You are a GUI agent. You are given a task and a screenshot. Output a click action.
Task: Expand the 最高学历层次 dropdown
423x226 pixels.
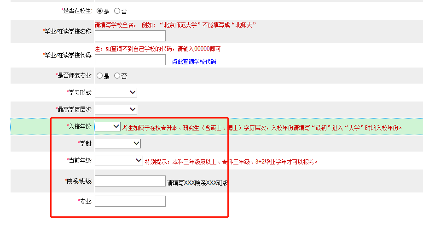(x=116, y=109)
